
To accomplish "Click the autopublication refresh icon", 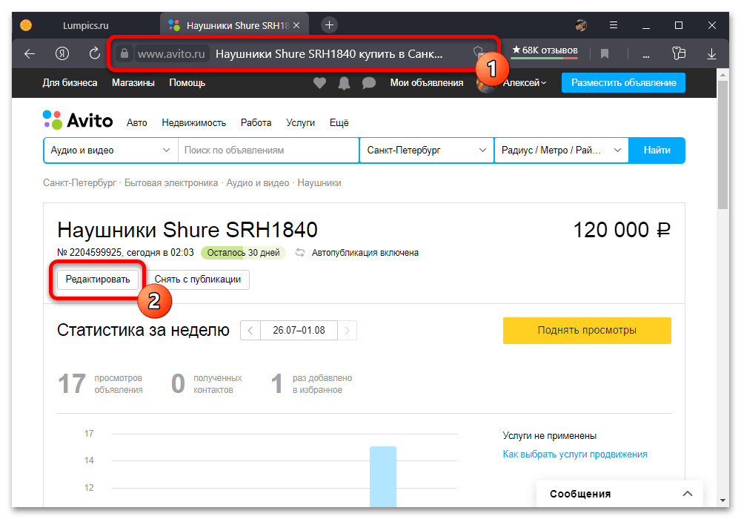I will click(300, 252).
